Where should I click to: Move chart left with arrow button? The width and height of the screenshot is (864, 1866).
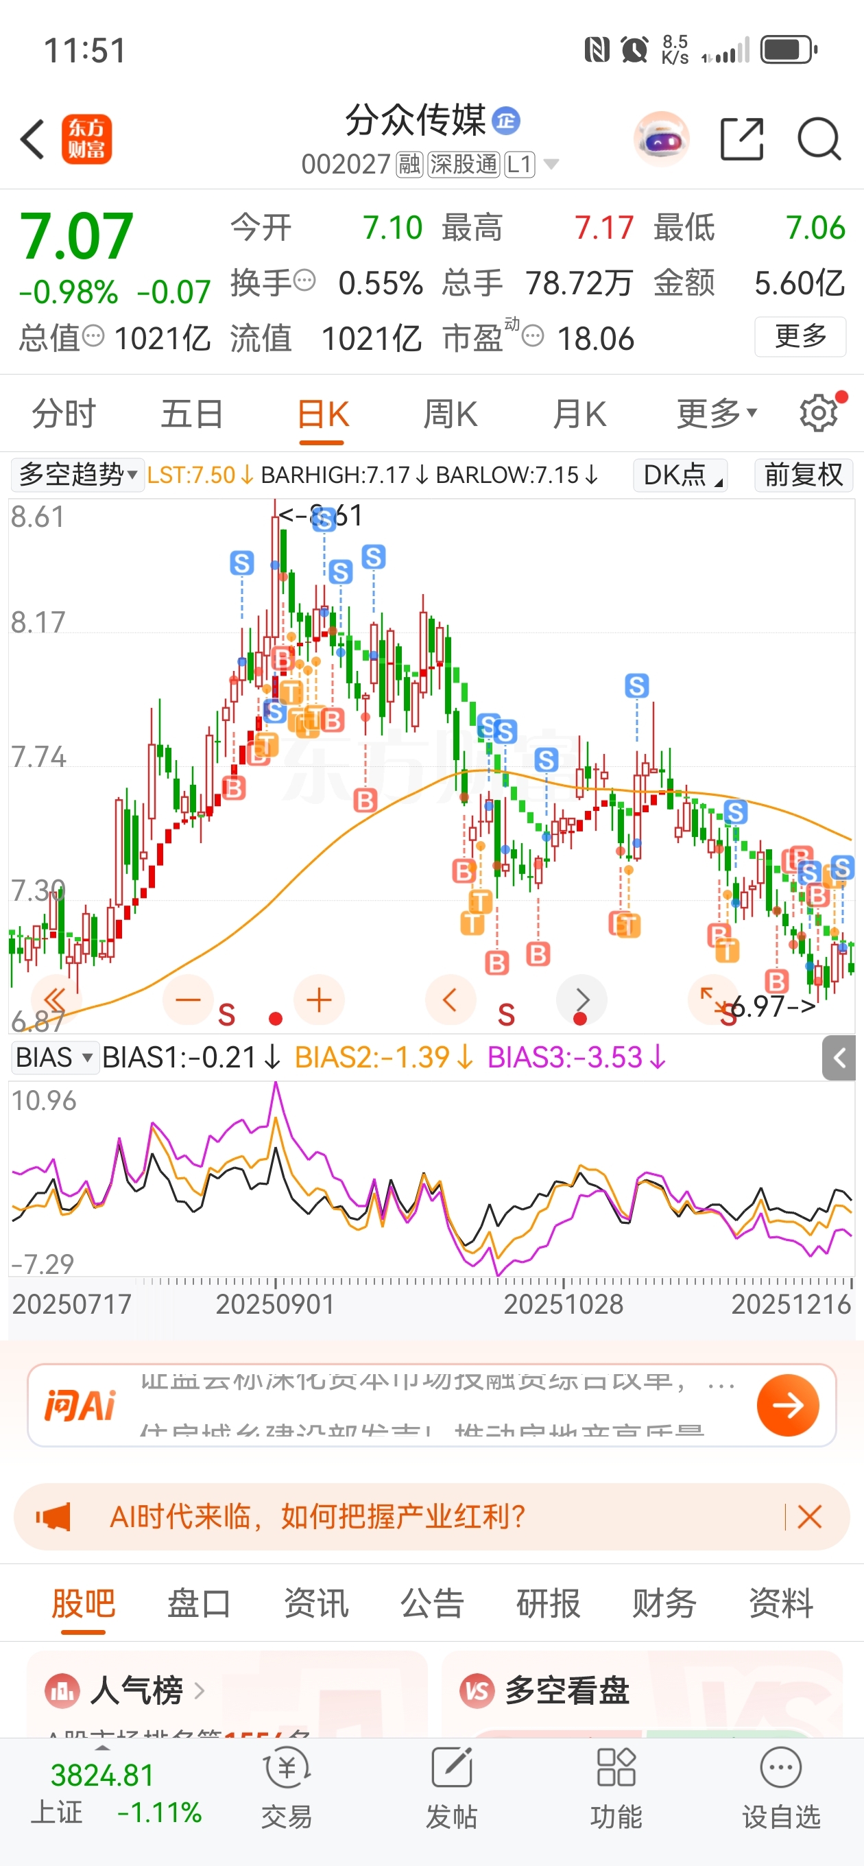click(450, 1000)
